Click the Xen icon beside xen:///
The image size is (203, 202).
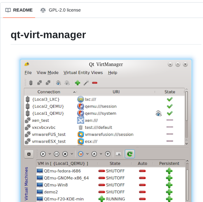tap(81, 120)
